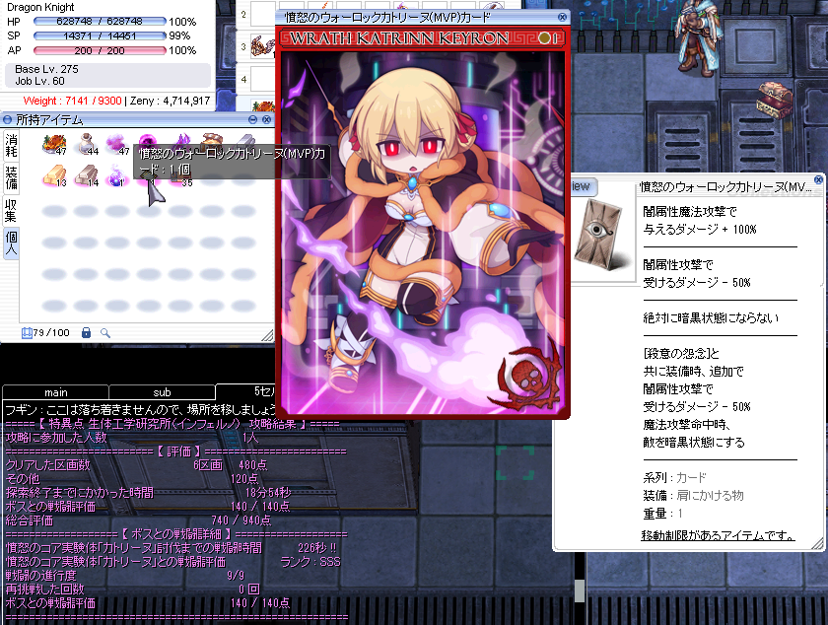Click the red skull MVP emblem on card
This screenshot has height=625, width=828.
click(x=529, y=378)
